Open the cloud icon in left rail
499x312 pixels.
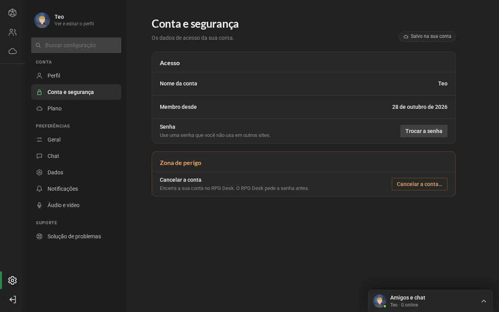(x=12, y=51)
